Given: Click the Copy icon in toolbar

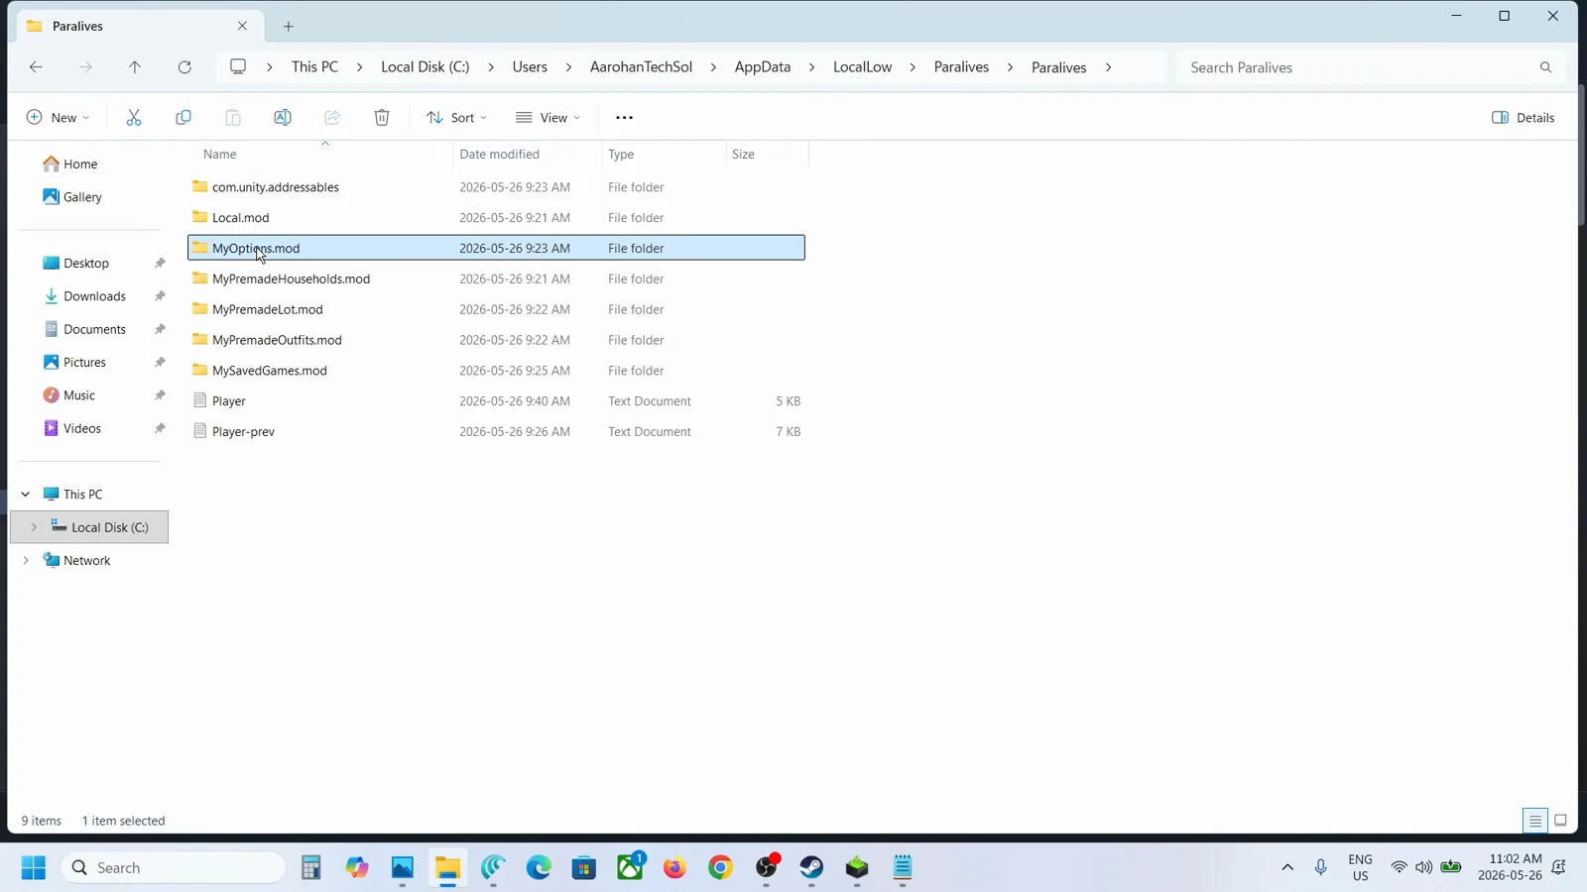Looking at the screenshot, I should pyautogui.click(x=183, y=118).
